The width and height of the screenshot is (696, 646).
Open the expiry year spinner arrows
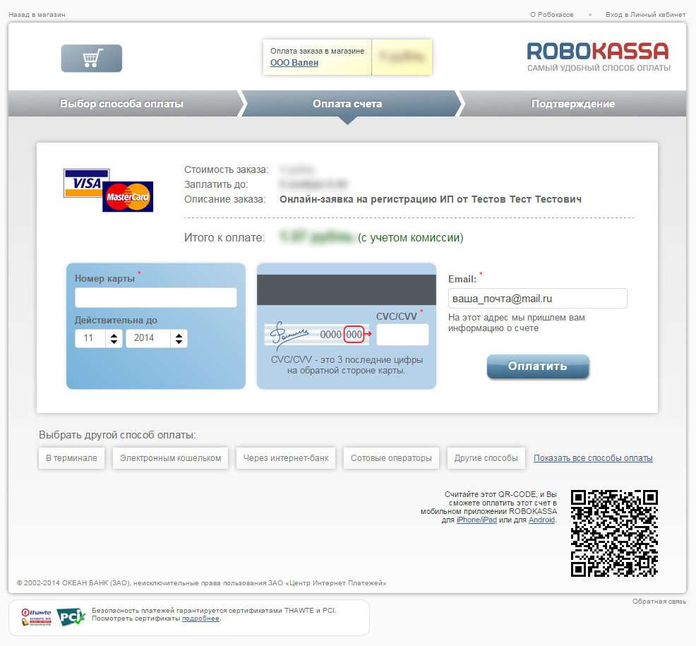(x=179, y=338)
